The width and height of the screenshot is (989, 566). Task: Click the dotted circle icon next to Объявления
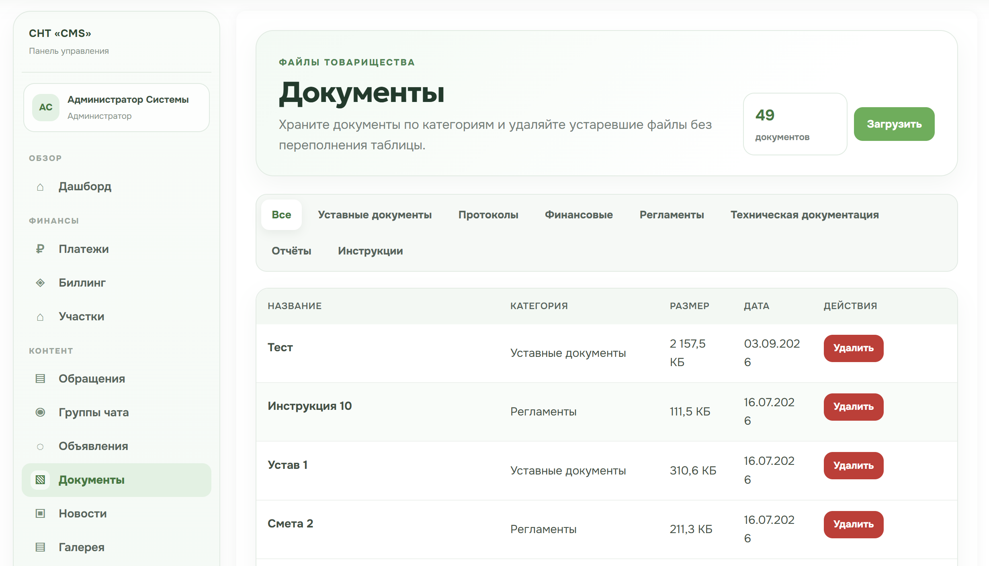coord(40,446)
